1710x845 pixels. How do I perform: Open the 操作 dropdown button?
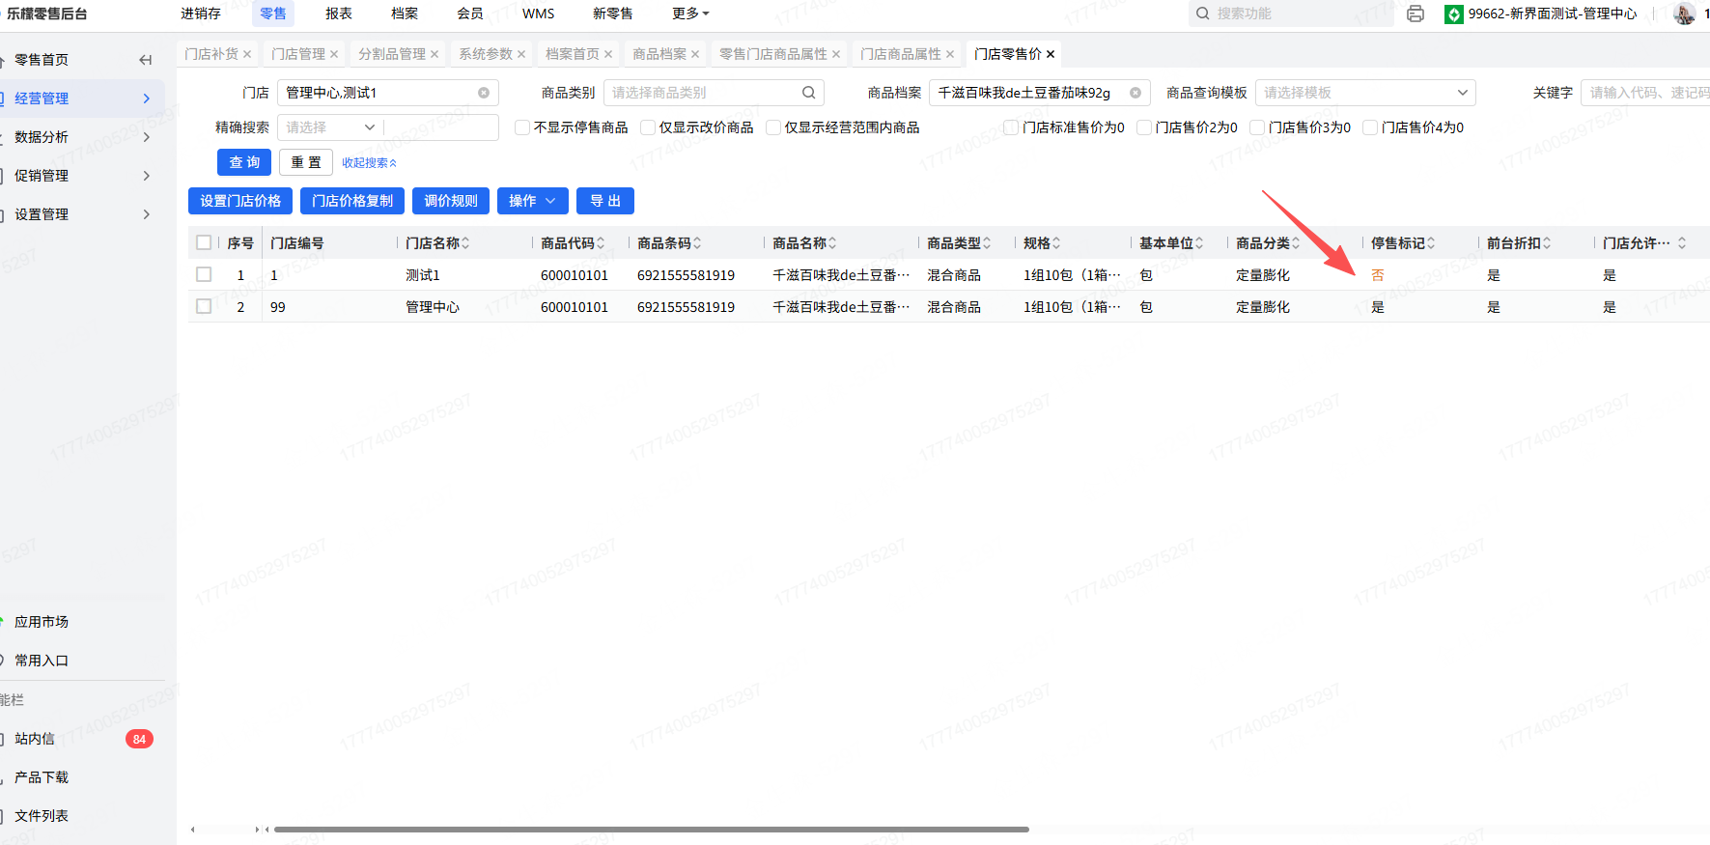tap(532, 201)
